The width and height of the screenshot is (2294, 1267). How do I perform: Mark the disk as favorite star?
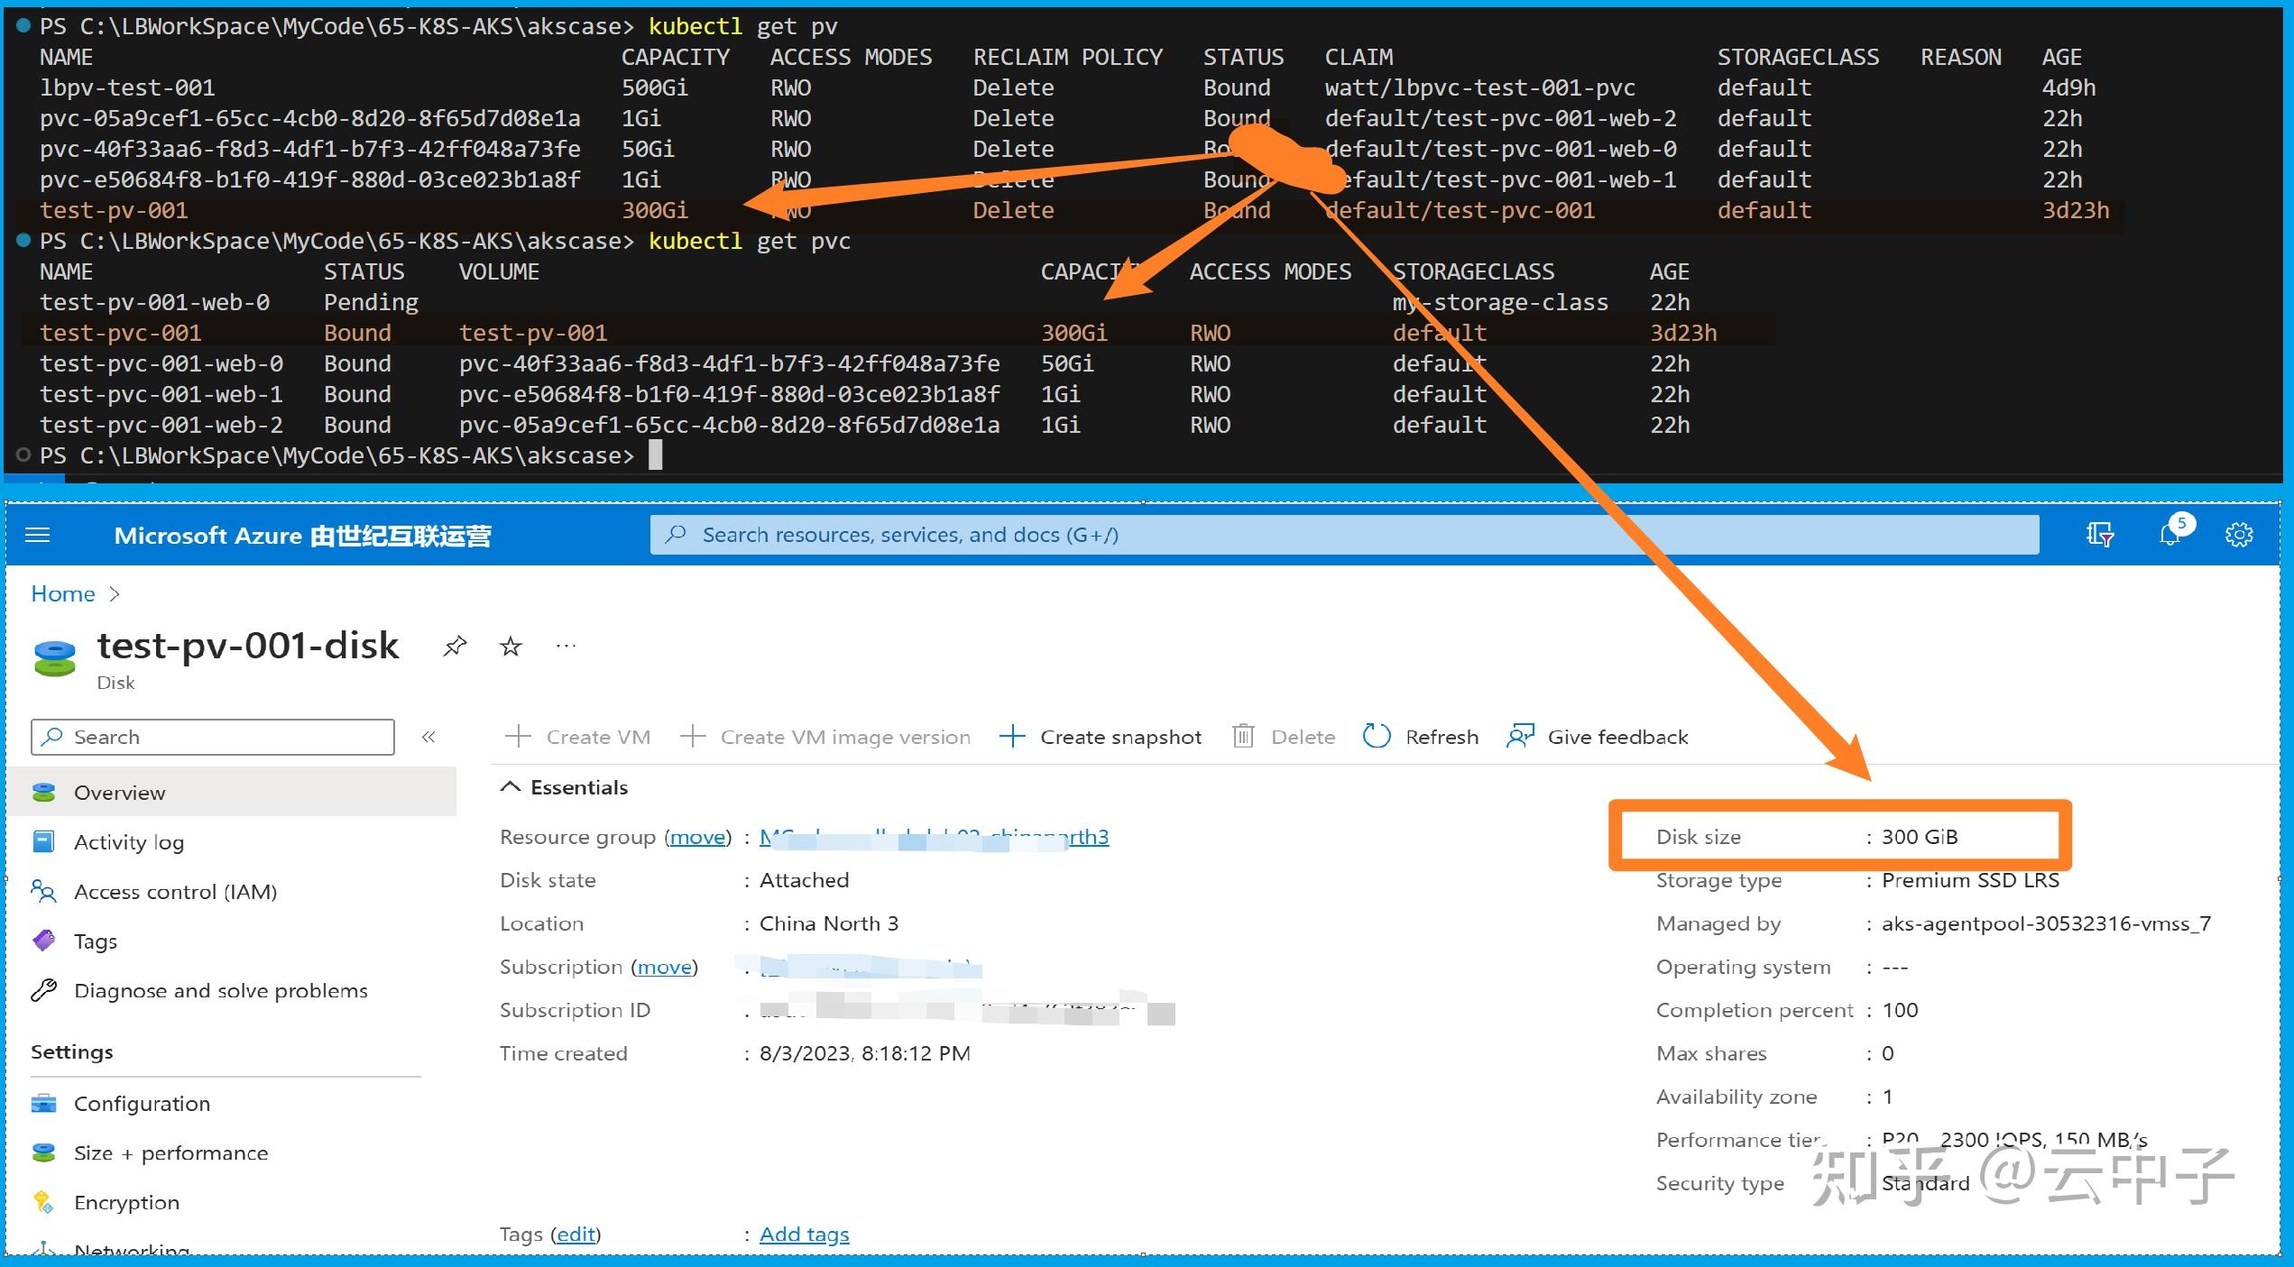pos(511,646)
